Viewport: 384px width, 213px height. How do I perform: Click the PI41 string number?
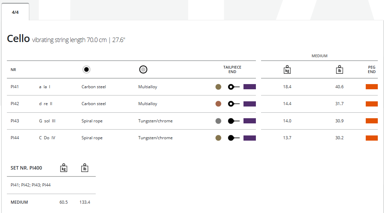(15, 87)
